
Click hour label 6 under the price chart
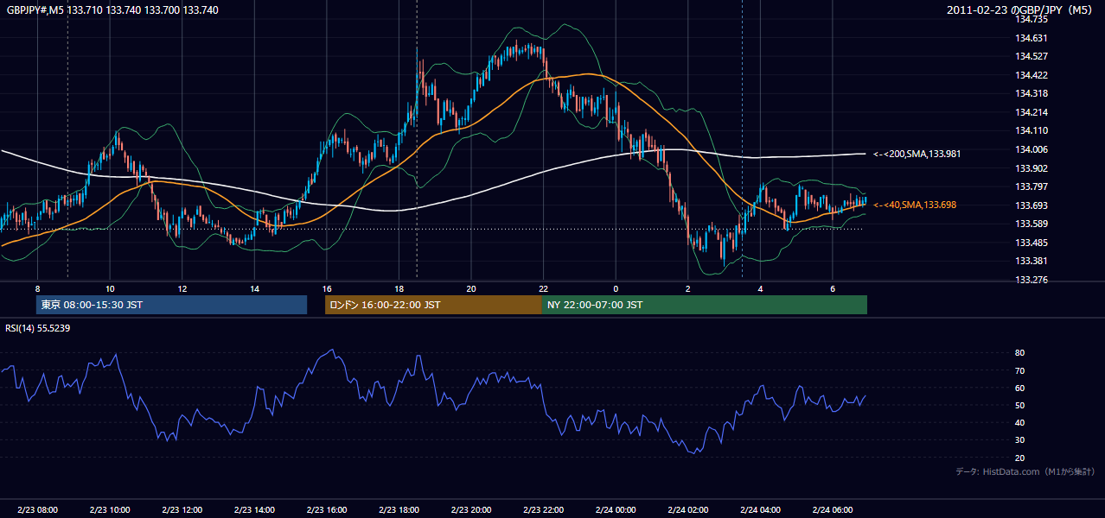pyautogui.click(x=832, y=288)
